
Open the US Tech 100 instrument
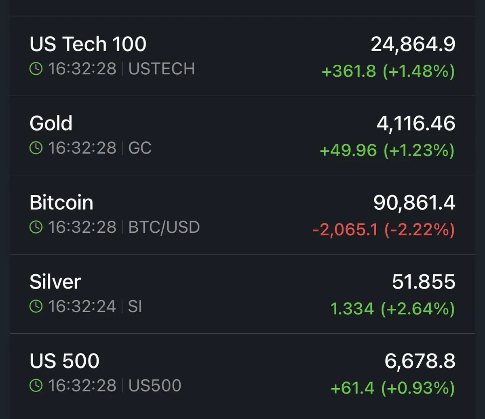coord(88,44)
